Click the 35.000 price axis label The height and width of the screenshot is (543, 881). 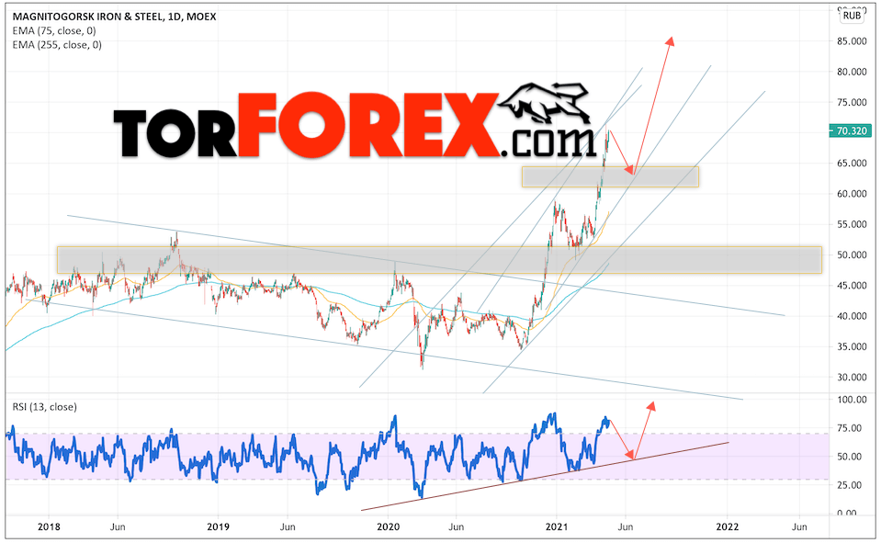point(852,346)
